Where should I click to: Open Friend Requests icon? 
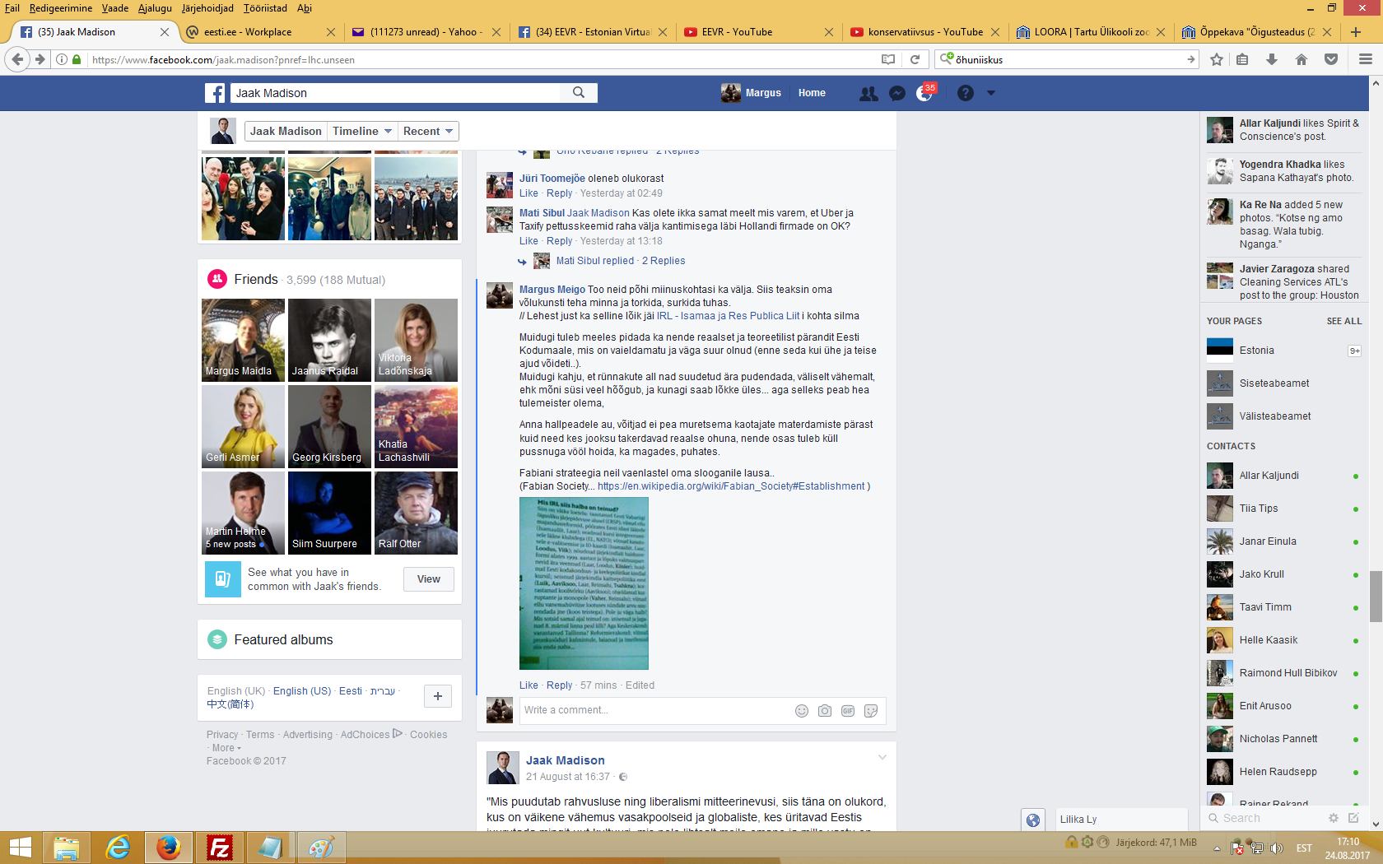pos(868,94)
